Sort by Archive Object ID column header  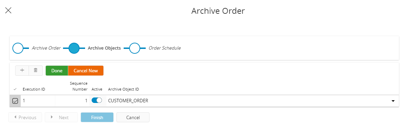(123, 89)
